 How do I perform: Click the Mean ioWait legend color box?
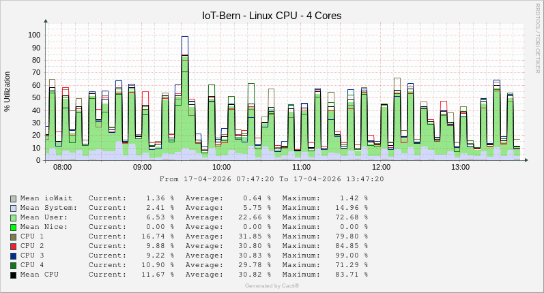tap(13, 198)
